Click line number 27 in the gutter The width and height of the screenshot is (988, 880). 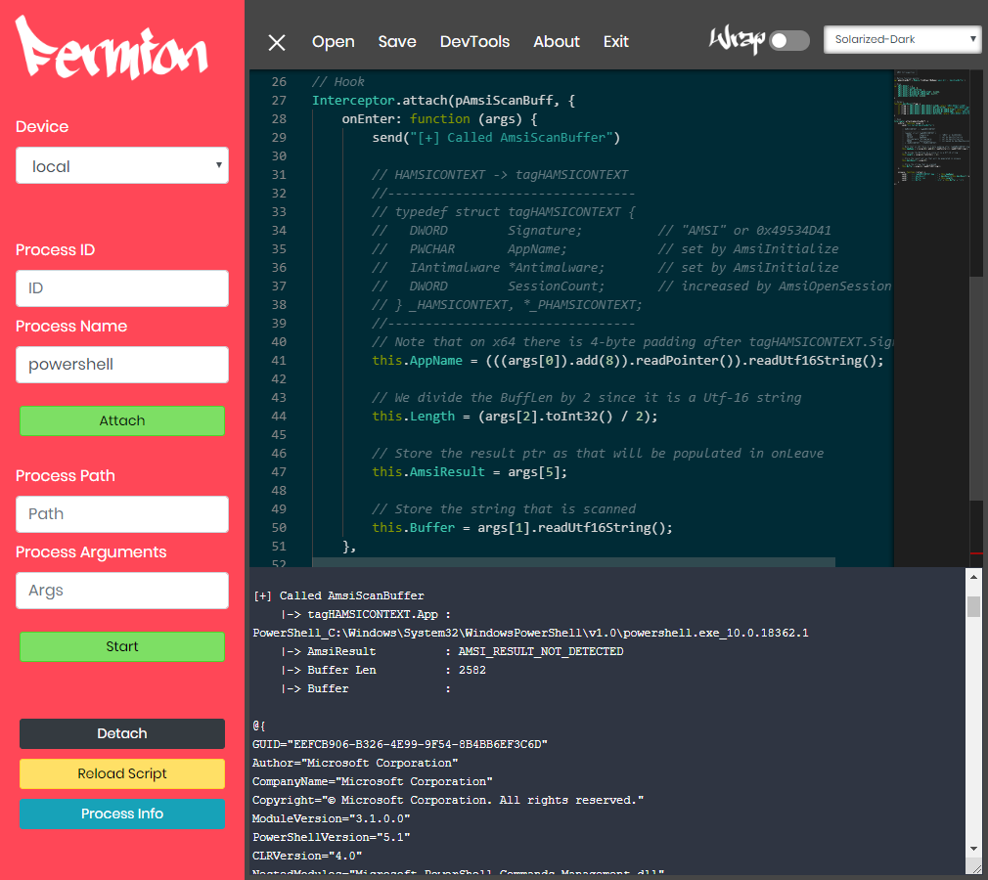tap(279, 101)
